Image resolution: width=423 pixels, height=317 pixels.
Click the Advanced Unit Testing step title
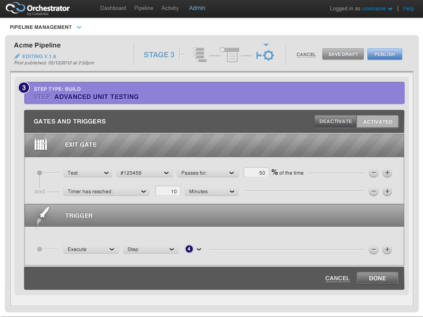97,97
